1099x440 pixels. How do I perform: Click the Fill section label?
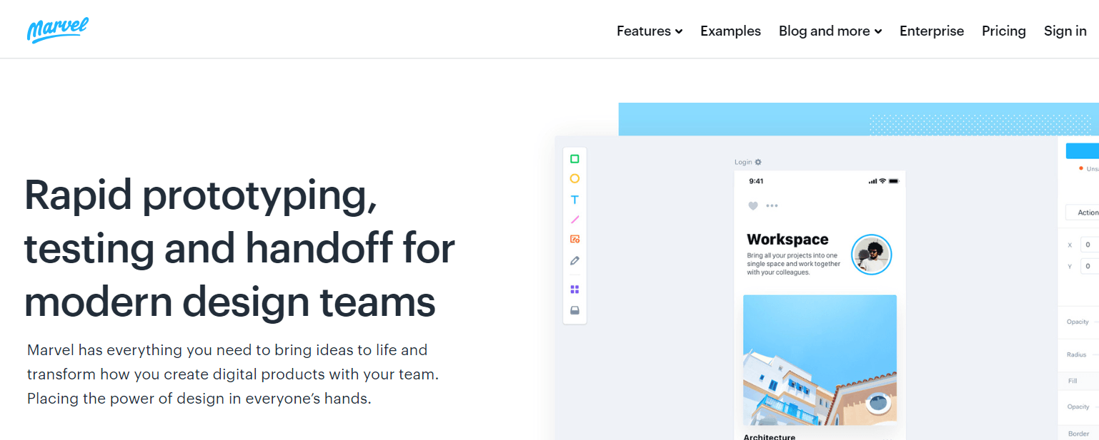(x=1073, y=381)
